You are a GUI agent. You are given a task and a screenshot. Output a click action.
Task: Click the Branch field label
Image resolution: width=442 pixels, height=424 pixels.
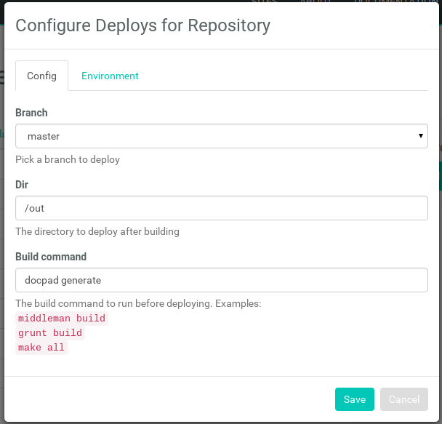click(x=31, y=113)
